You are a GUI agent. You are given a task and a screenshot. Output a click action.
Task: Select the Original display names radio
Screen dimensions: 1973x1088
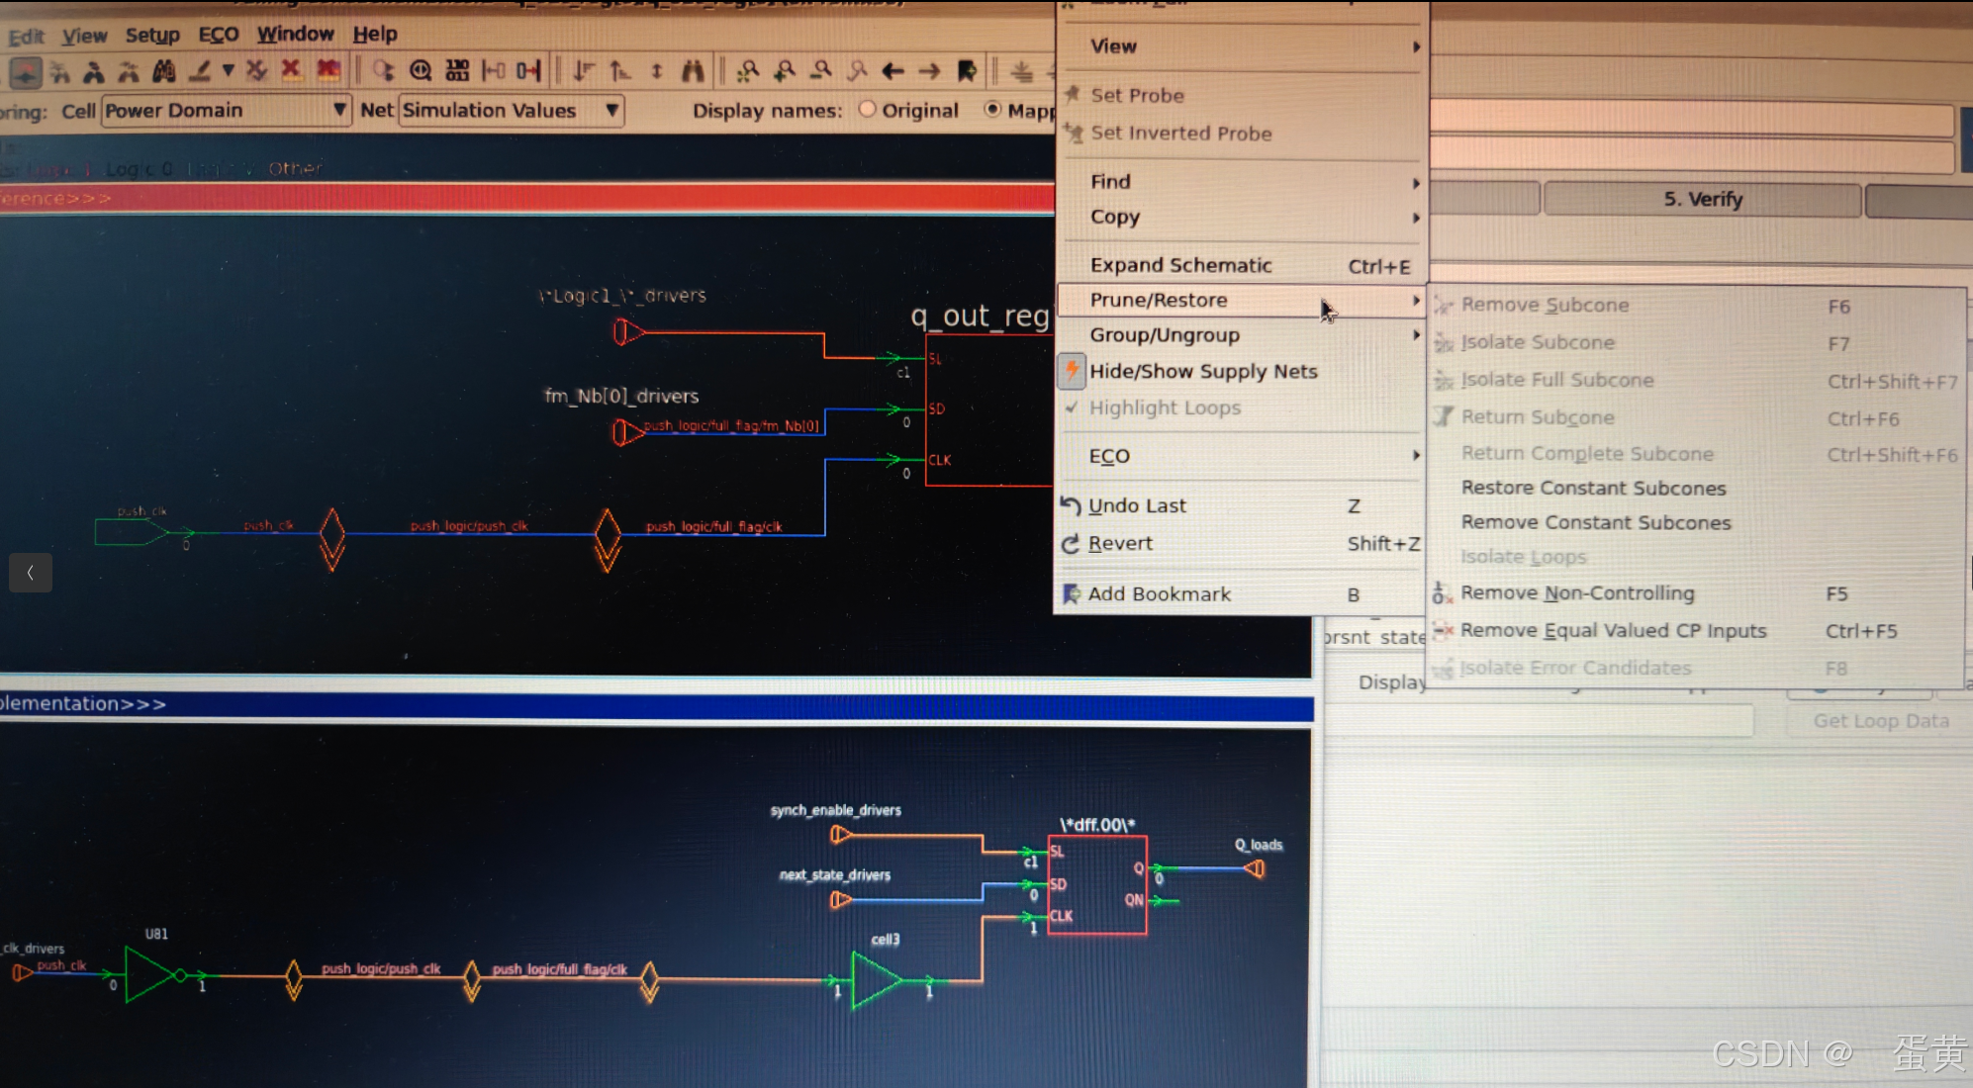(x=868, y=110)
